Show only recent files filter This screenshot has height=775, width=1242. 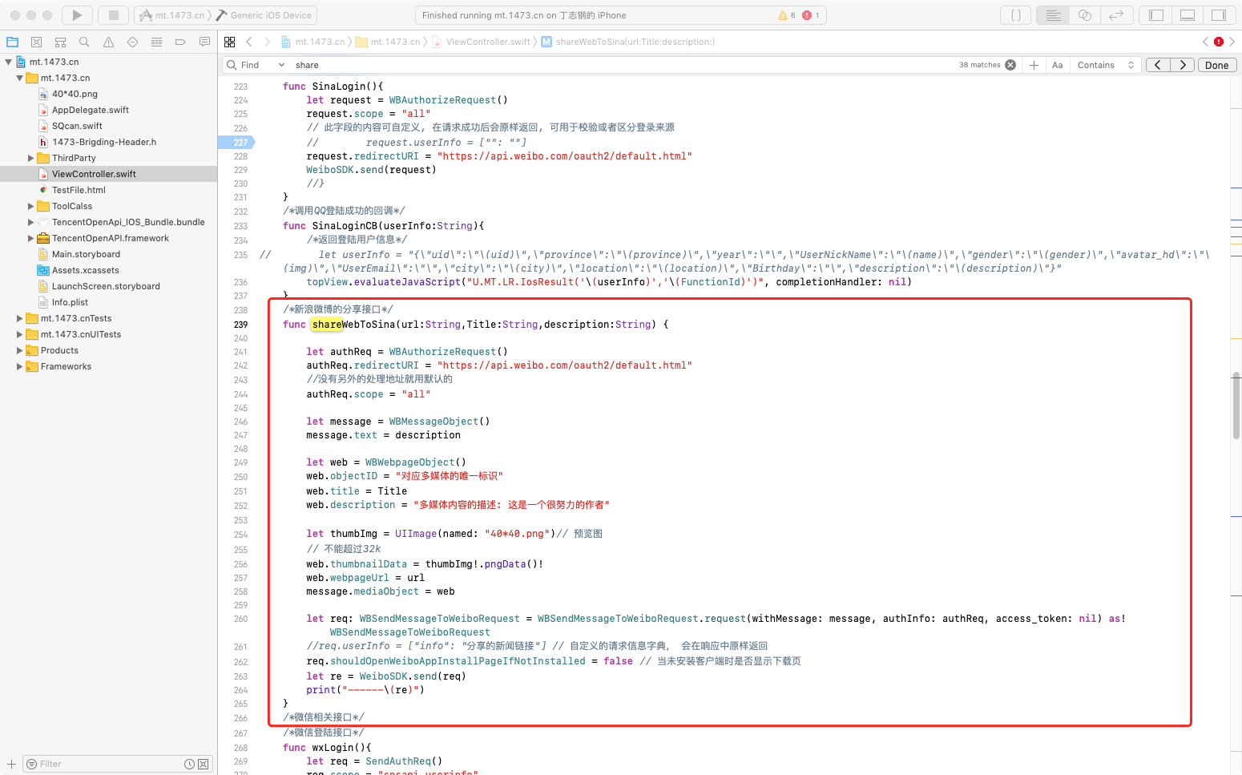[189, 764]
